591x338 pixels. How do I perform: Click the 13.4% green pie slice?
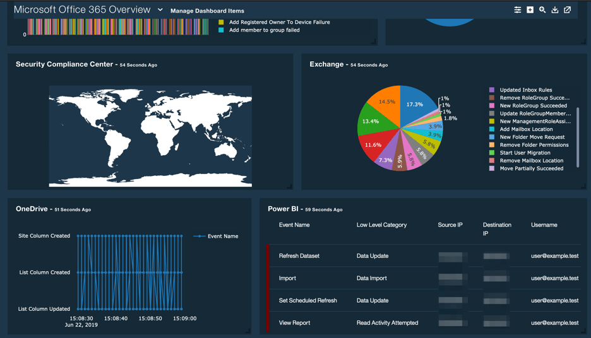coord(371,121)
